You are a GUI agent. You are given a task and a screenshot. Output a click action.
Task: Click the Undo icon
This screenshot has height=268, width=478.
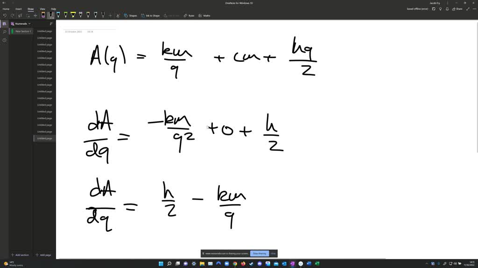[x=5, y=15]
